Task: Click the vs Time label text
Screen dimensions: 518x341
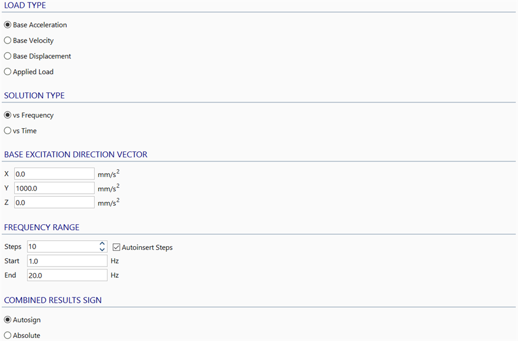Action: tap(25, 131)
